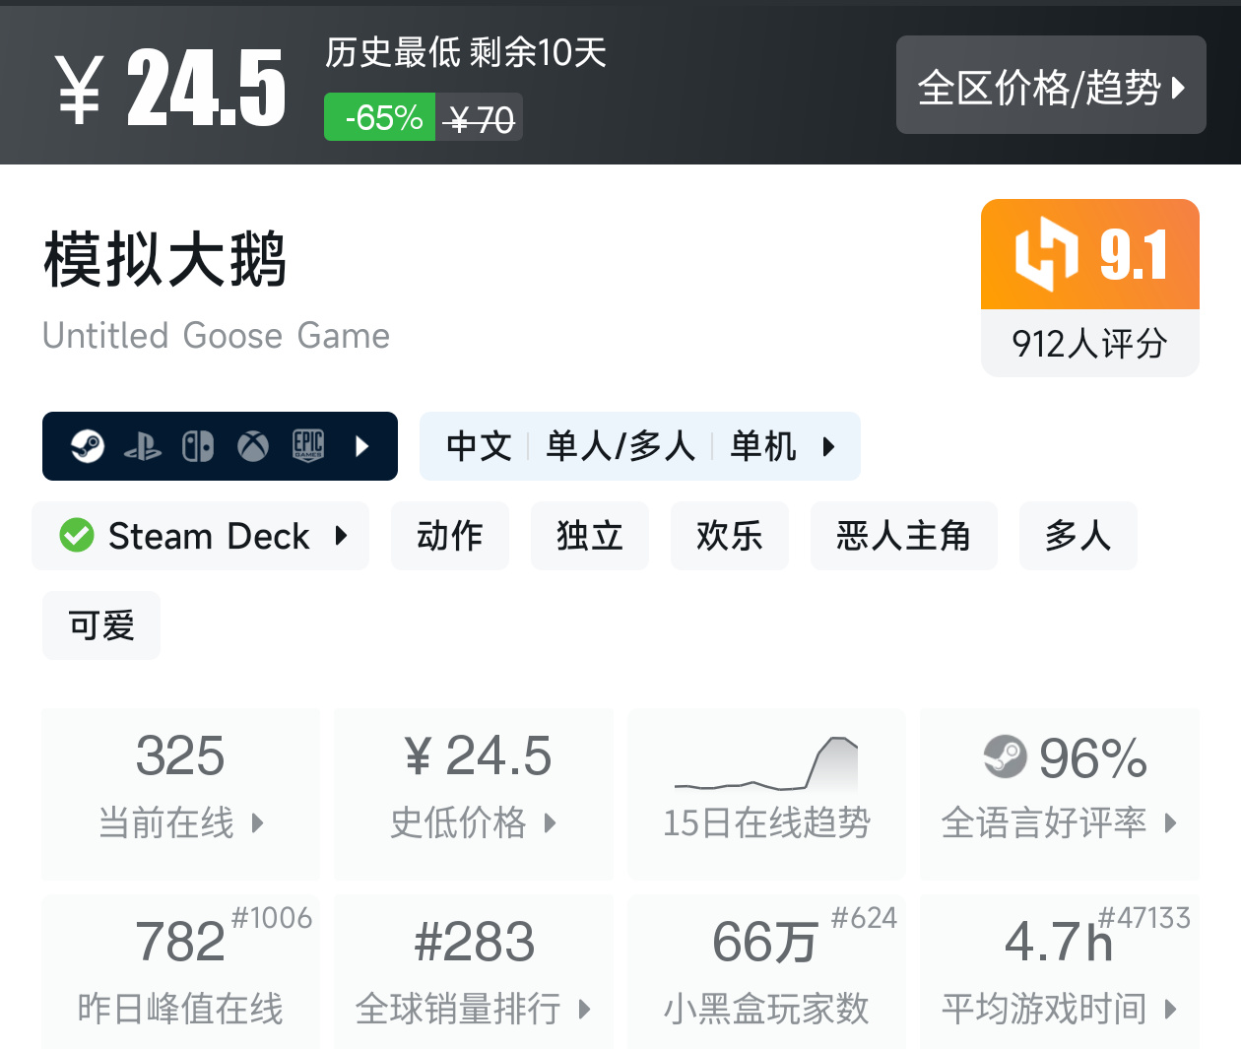Expand the platforms list arrow

click(x=362, y=446)
